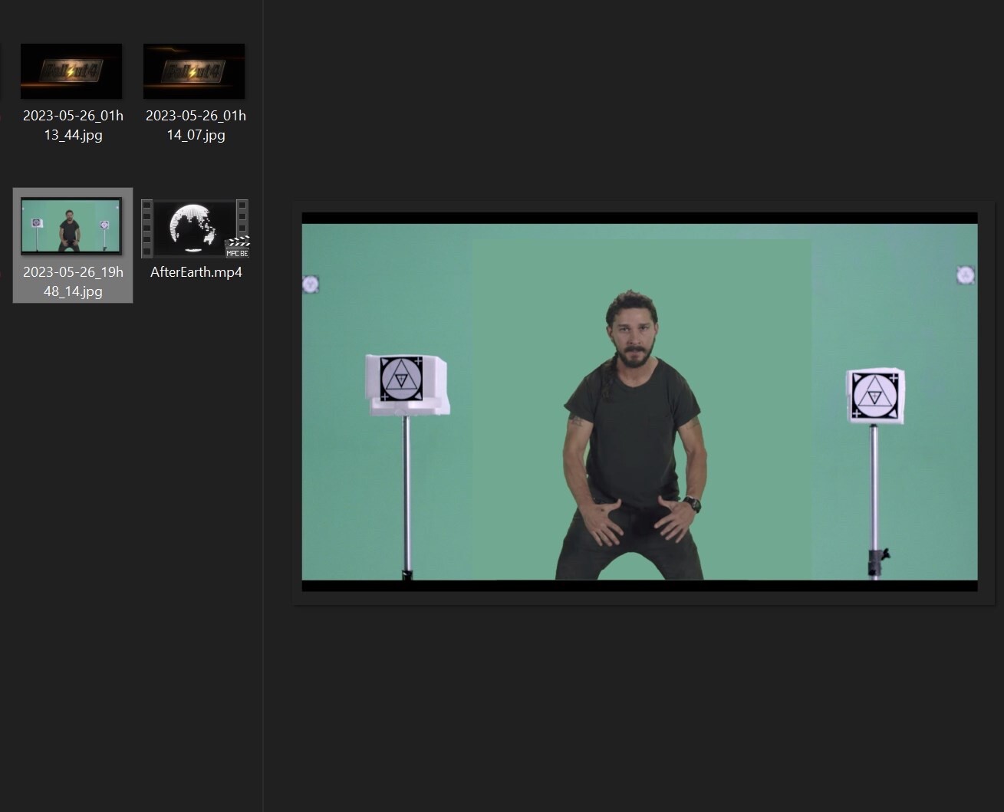Click the file name 2023-05-26_01h14_07.jpg
The image size is (1004, 812).
196,125
